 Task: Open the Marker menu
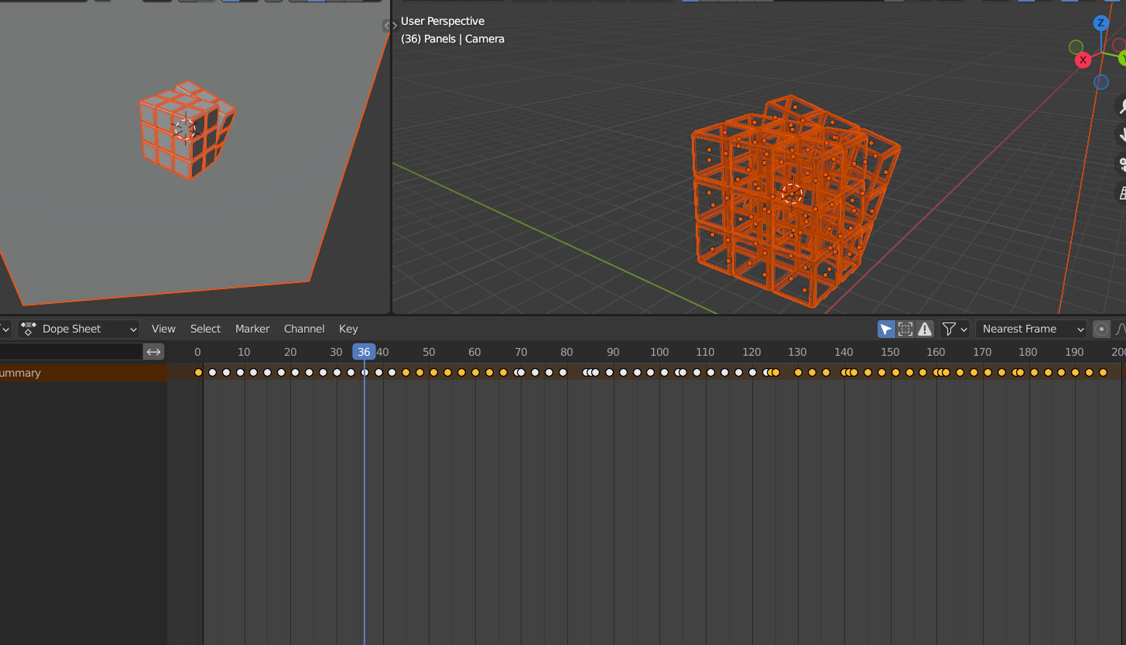(x=252, y=329)
